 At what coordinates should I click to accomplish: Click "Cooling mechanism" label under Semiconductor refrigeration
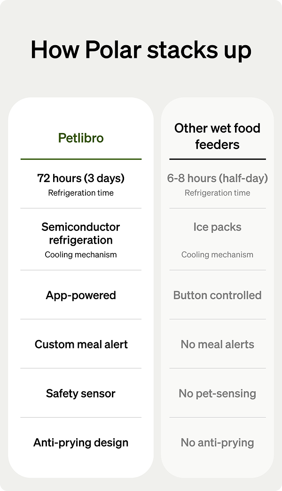pos(81,254)
